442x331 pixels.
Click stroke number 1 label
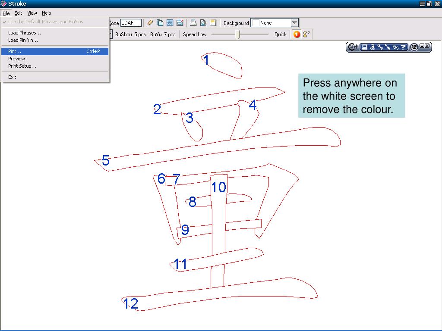pos(206,60)
